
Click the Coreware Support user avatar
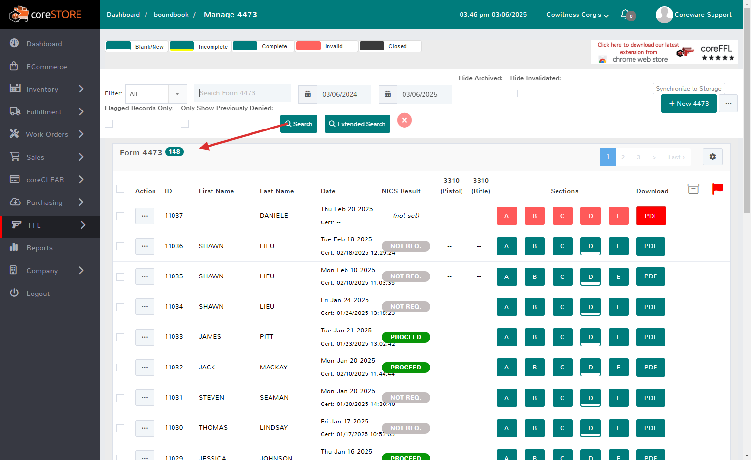(x=664, y=15)
